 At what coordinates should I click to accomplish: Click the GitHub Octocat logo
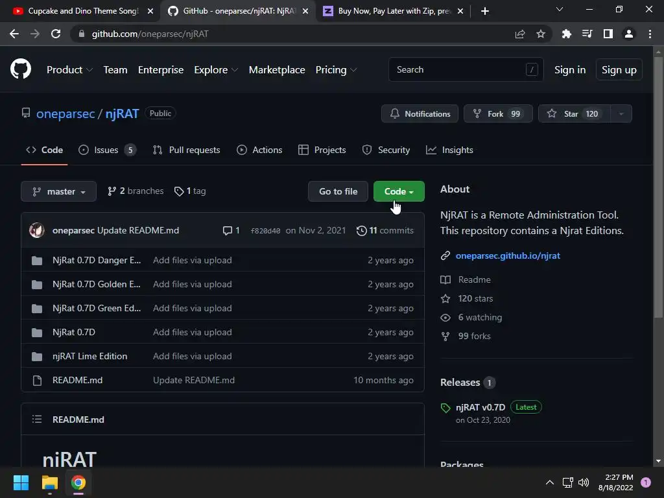pyautogui.click(x=20, y=69)
